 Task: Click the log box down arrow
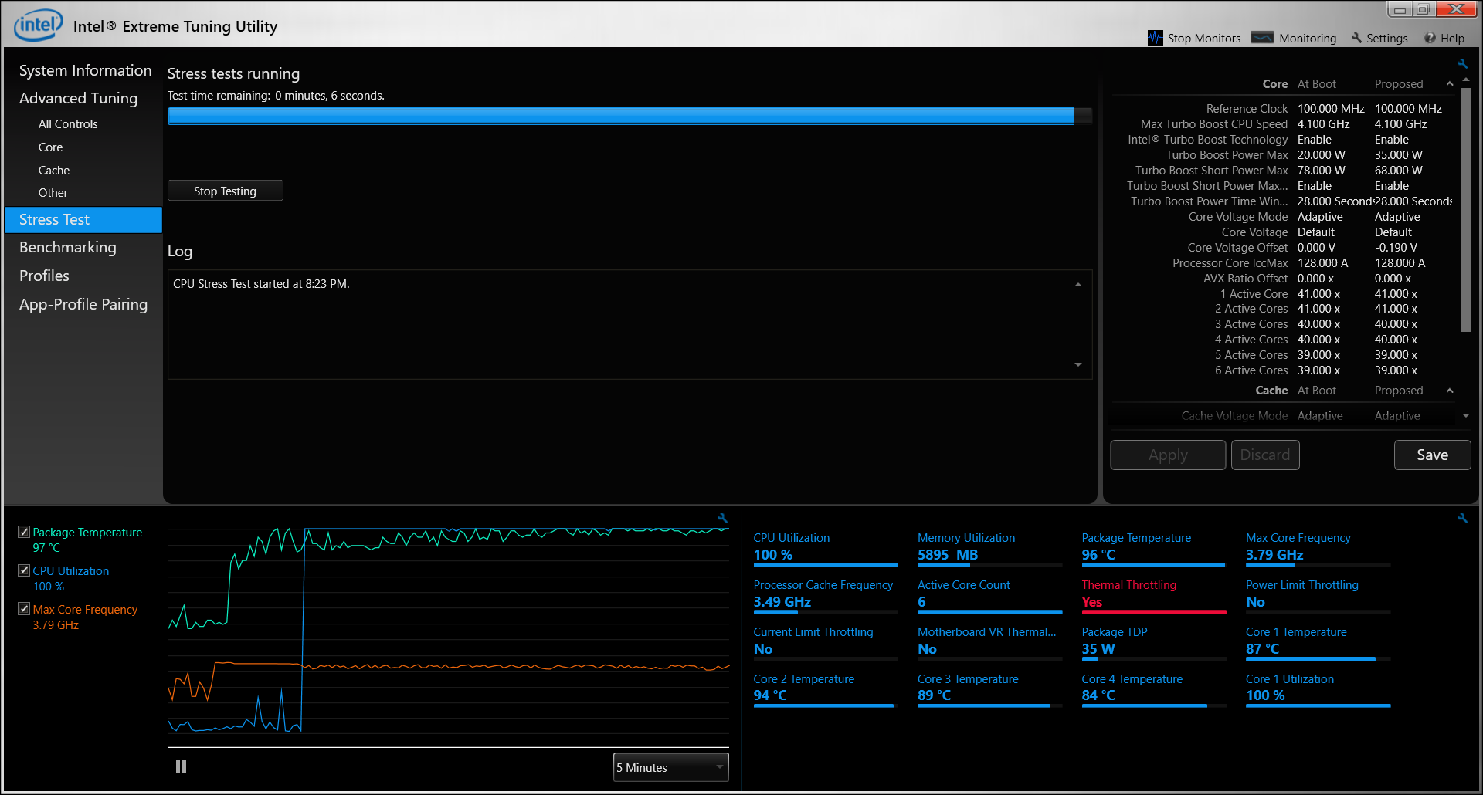pyautogui.click(x=1078, y=364)
